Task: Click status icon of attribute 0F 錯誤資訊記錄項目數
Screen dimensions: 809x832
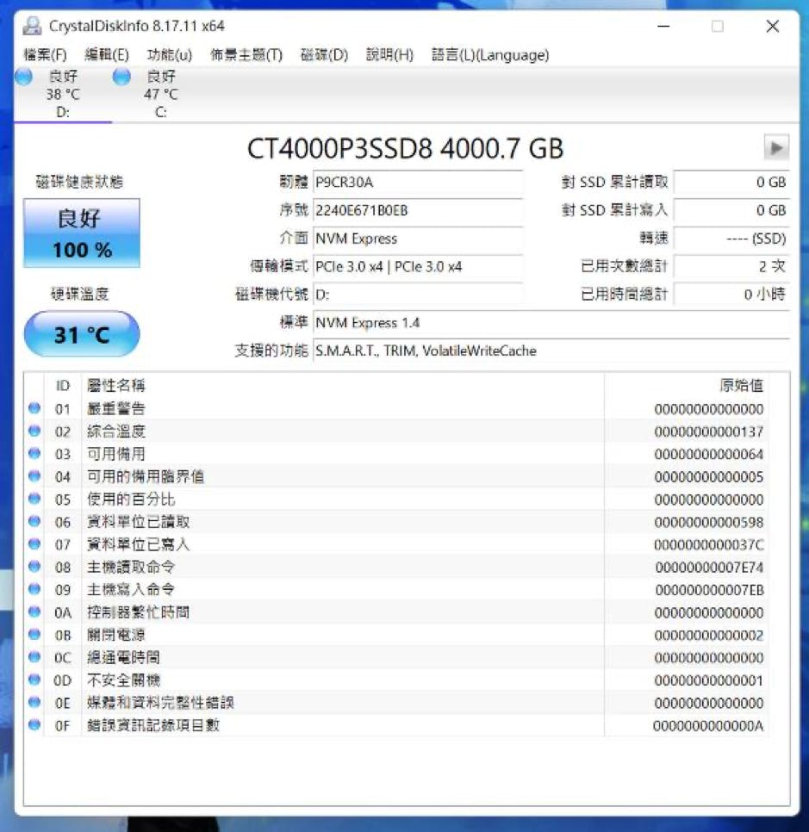Action: pyautogui.click(x=34, y=725)
